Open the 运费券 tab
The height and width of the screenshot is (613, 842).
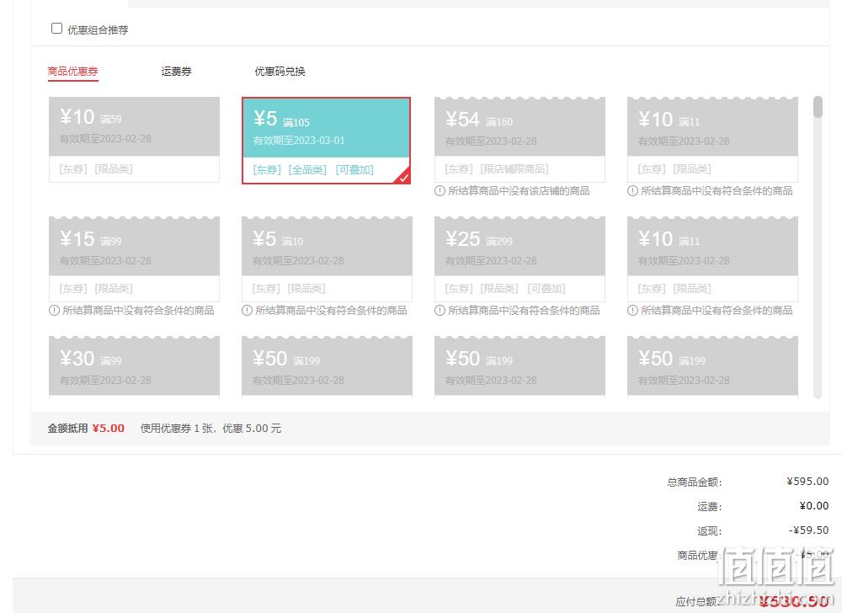pyautogui.click(x=176, y=71)
